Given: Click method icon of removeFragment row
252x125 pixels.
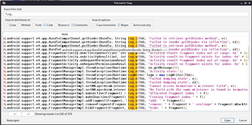Looking at the screenshot, I should 5,104.
